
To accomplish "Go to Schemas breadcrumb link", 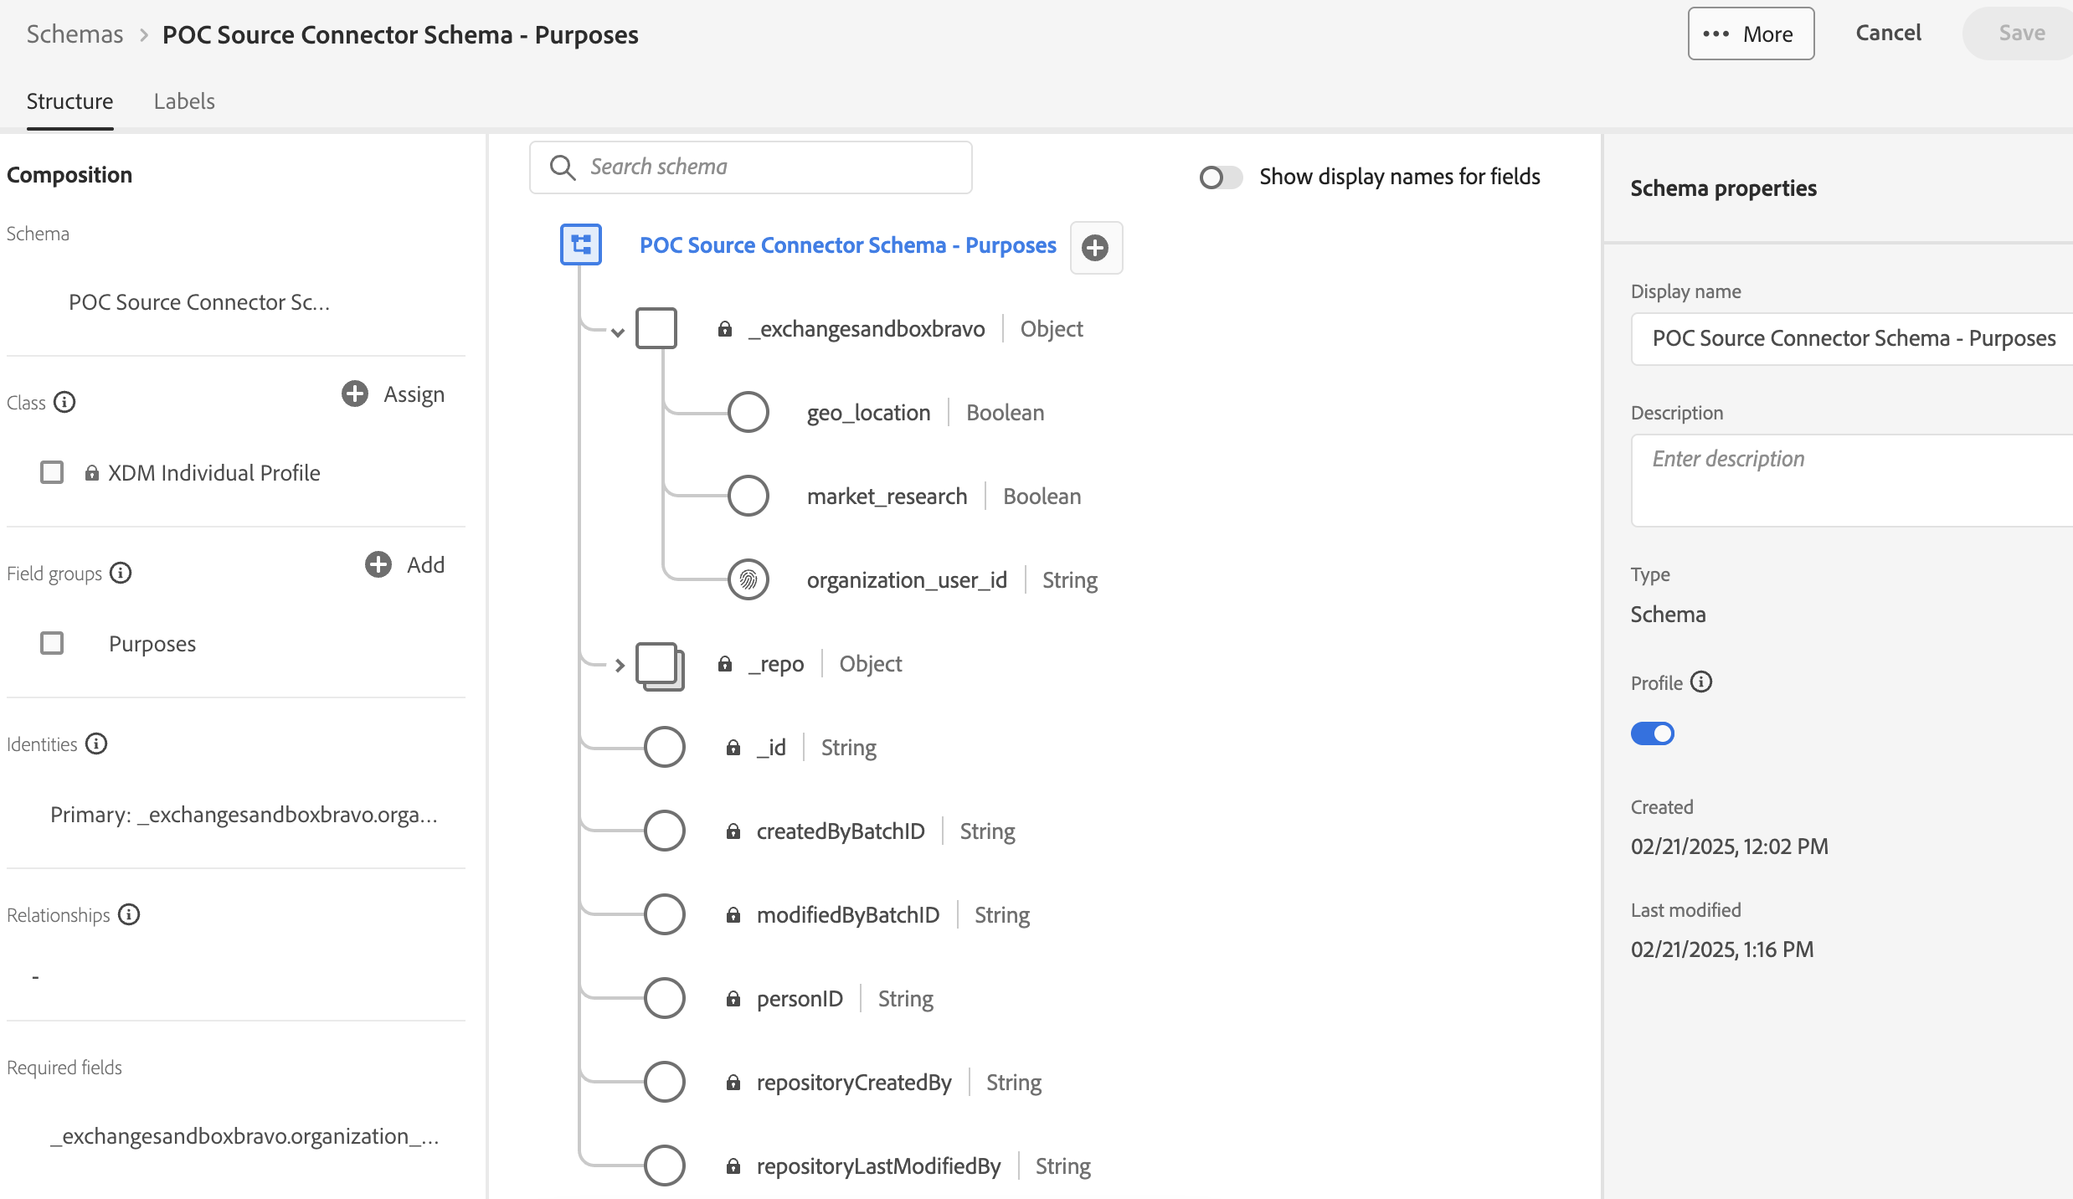I will tap(75, 34).
